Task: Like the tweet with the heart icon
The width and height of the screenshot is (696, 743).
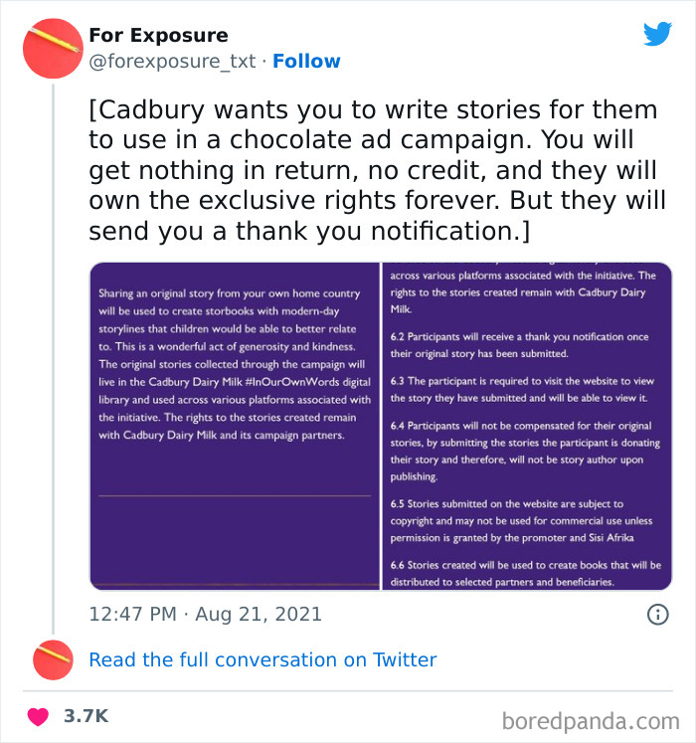Action: (38, 716)
